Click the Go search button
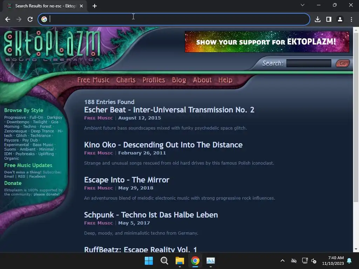The image size is (359, 269). [343, 64]
